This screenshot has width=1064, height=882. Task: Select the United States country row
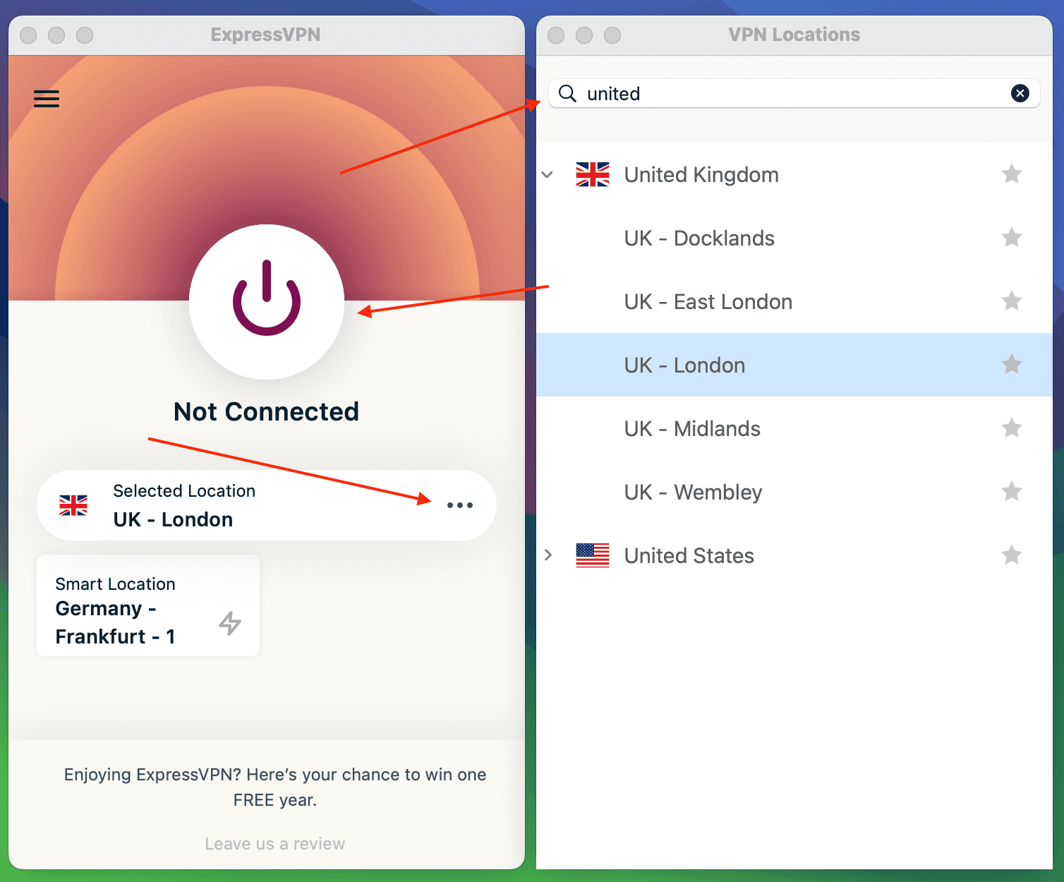click(x=794, y=555)
